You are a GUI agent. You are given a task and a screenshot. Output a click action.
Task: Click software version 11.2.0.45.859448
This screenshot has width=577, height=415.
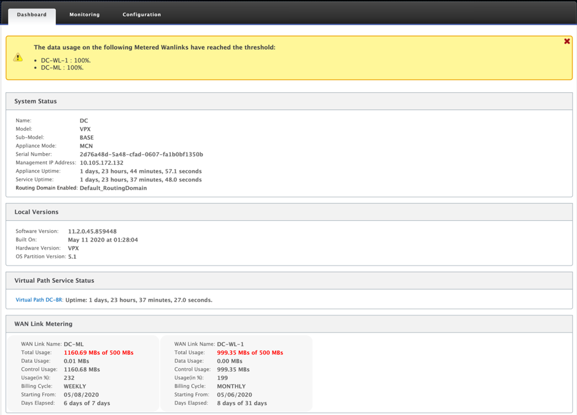pyautogui.click(x=92, y=231)
